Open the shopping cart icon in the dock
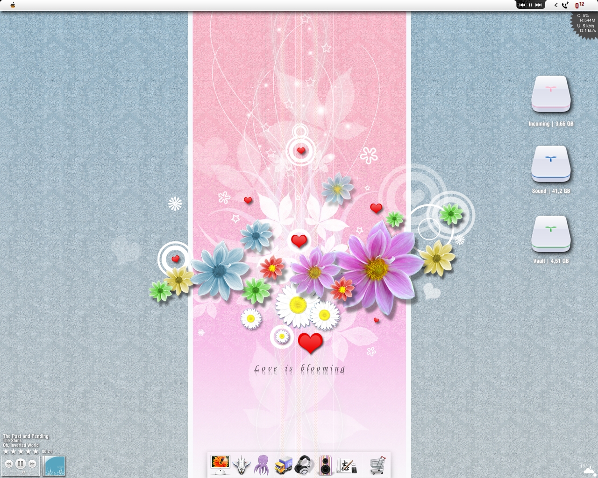Image resolution: width=598 pixels, height=478 pixels. tap(378, 465)
